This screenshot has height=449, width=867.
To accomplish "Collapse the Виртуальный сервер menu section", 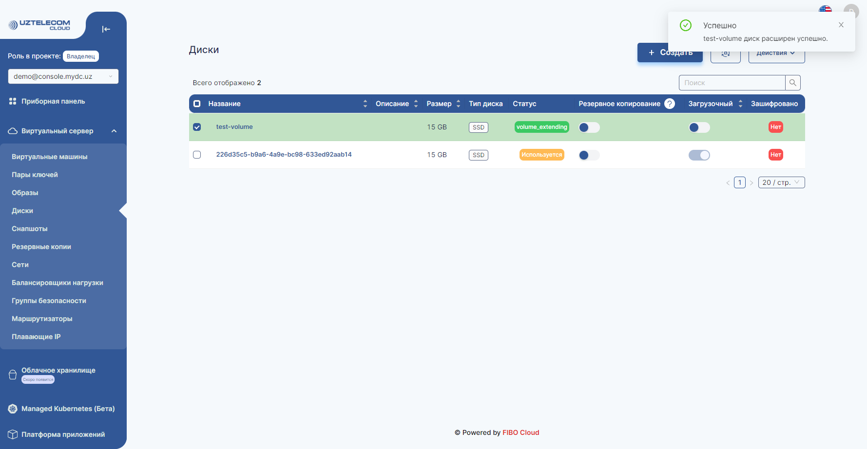I will tap(114, 131).
